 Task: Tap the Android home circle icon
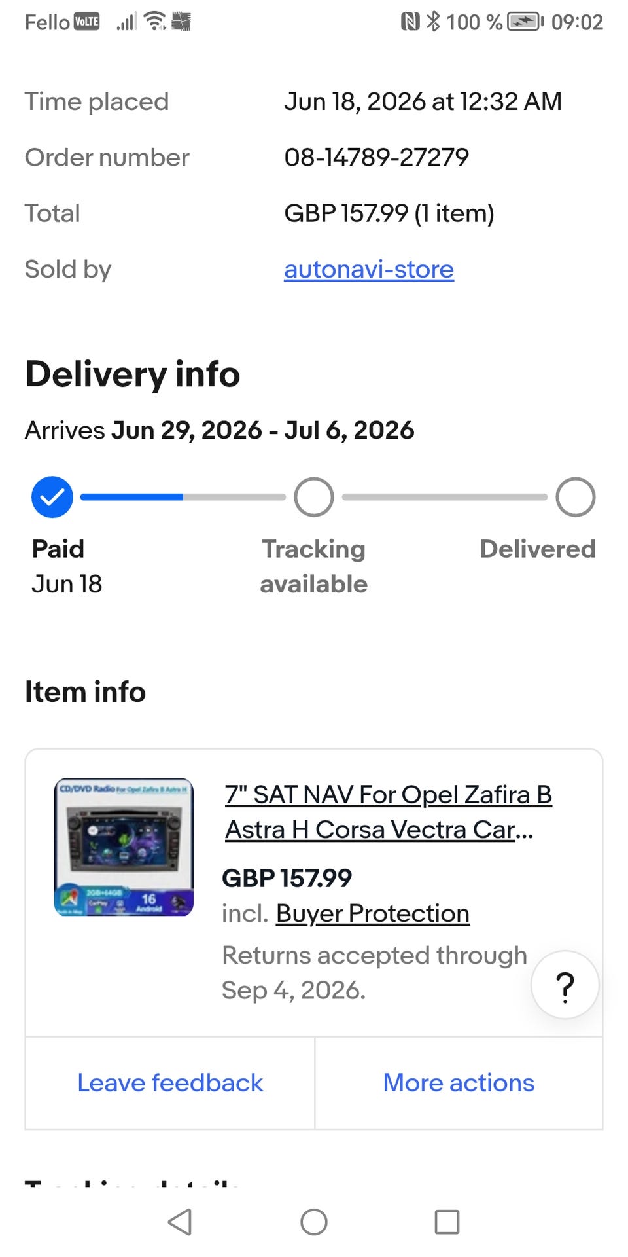pyautogui.click(x=314, y=1222)
